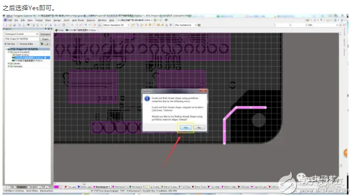Expand the Libraries tree node

tap(9, 63)
